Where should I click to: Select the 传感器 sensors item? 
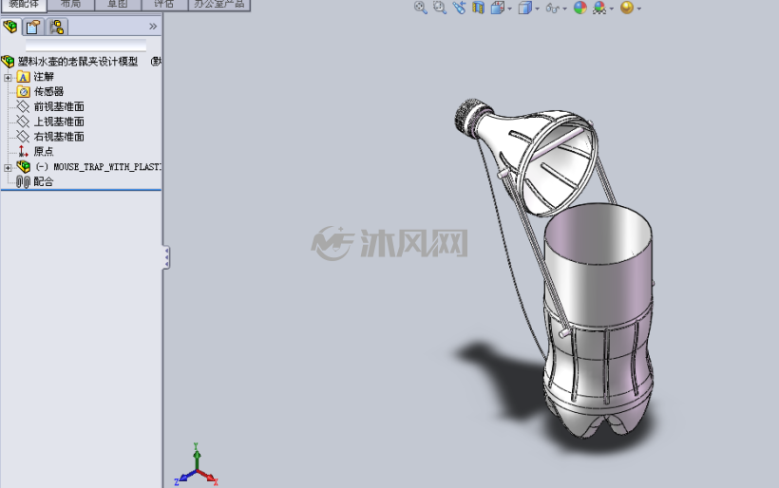point(48,91)
